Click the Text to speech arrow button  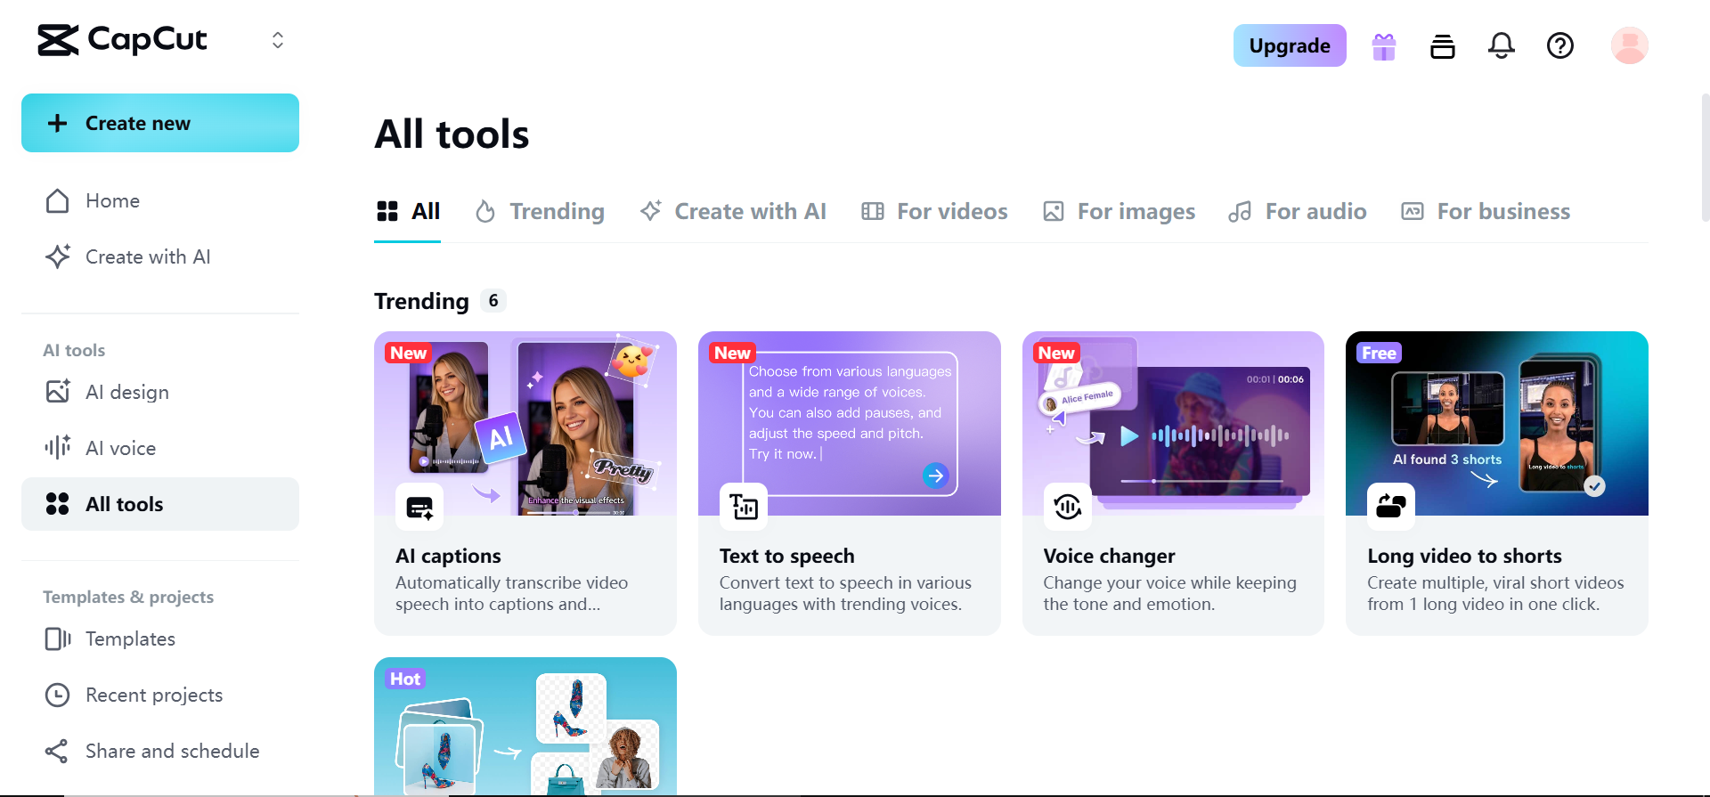click(x=935, y=476)
